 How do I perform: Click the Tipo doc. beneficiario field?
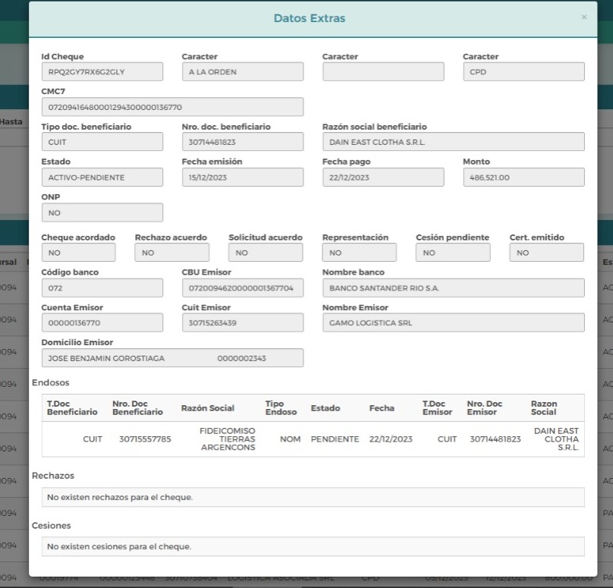coord(102,142)
